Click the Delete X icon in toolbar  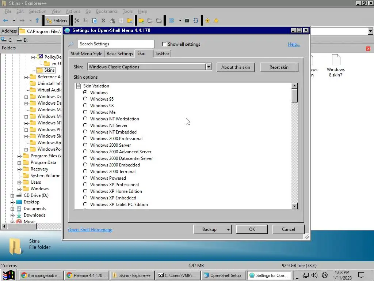point(103,20)
